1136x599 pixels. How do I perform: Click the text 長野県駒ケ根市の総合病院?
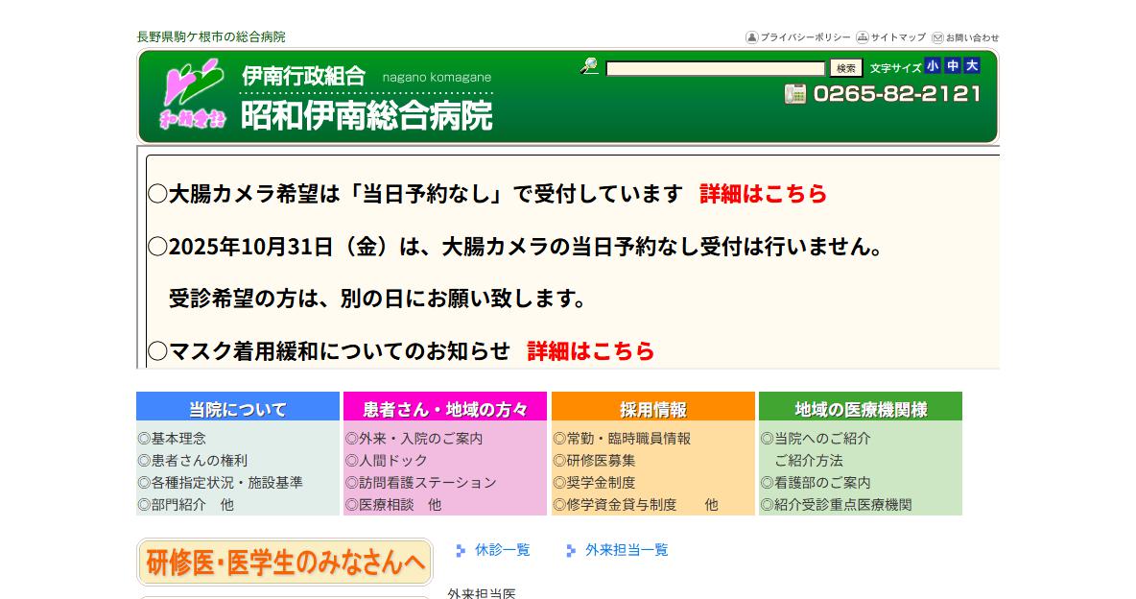(211, 37)
